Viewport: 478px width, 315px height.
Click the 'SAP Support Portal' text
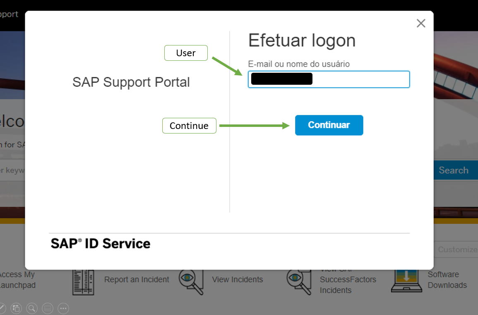[x=131, y=82]
